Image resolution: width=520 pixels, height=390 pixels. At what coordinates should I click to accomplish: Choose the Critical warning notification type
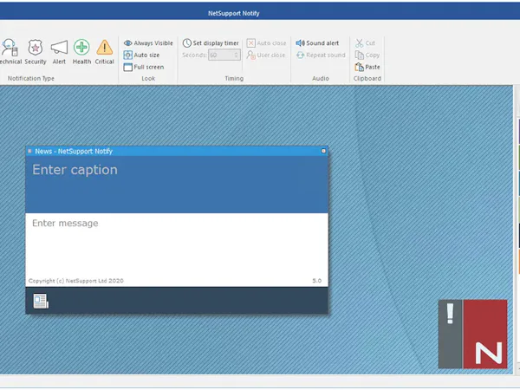(x=105, y=52)
